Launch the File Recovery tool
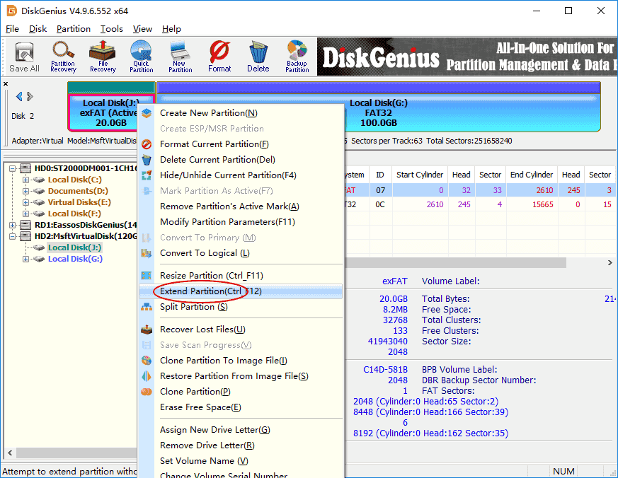 pyautogui.click(x=103, y=57)
